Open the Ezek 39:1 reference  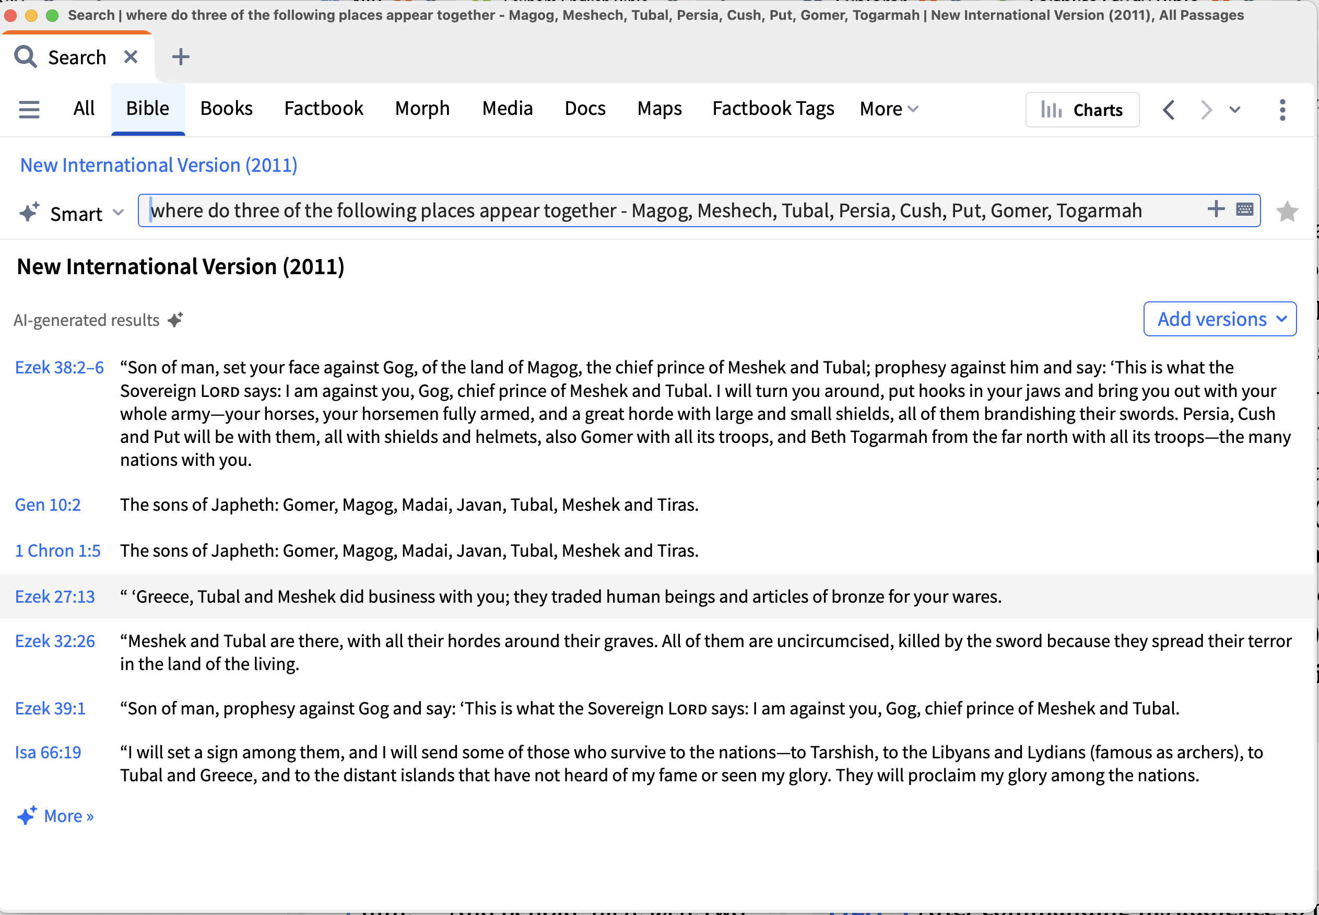tap(51, 708)
